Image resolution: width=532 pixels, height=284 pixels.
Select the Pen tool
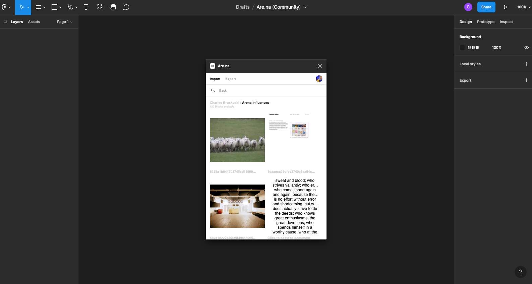[70, 7]
